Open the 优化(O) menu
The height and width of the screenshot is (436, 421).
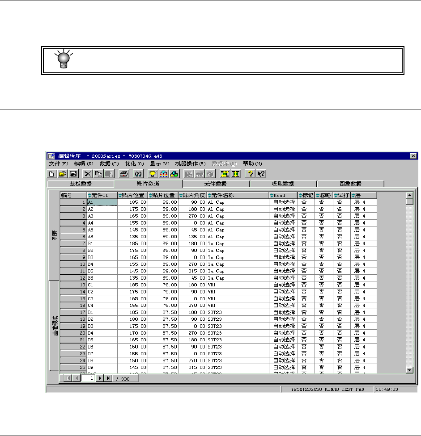(134, 164)
